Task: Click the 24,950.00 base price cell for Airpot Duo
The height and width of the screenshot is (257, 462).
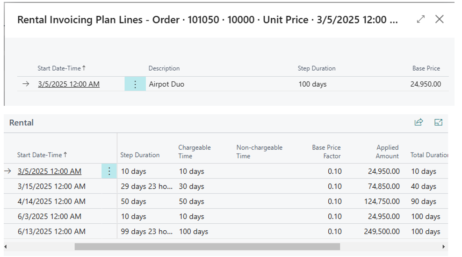Action: [x=426, y=84]
